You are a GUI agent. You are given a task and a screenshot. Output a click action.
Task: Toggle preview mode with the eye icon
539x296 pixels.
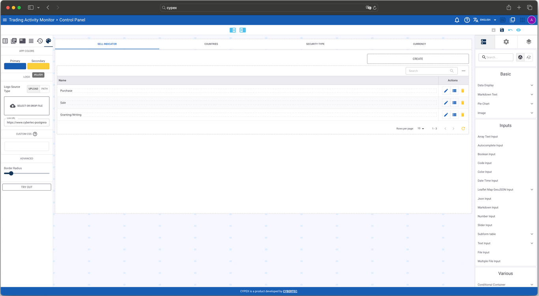[x=518, y=30]
